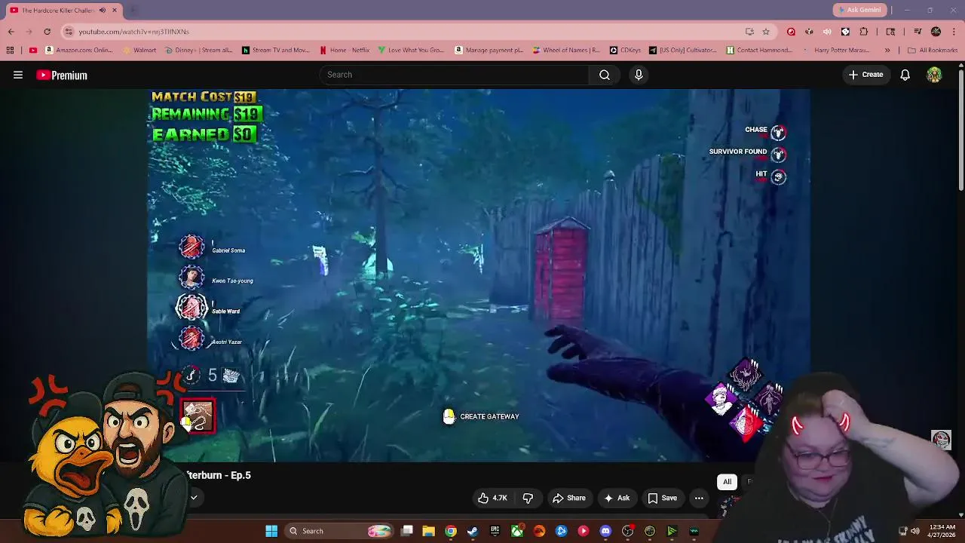
Task: Open Steam from the taskbar
Action: (473, 531)
